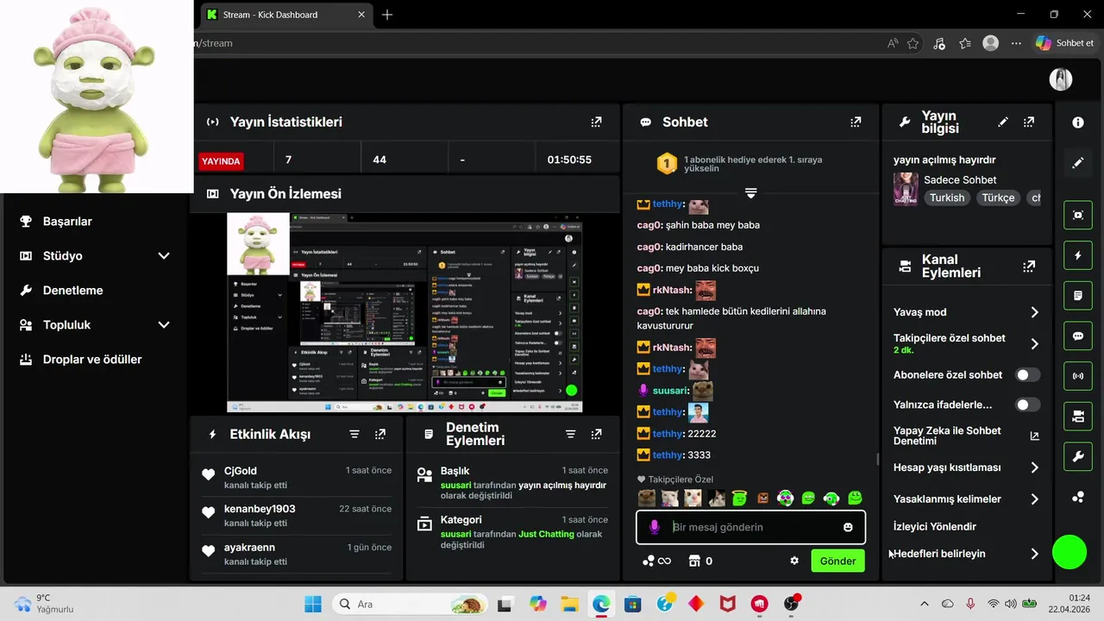Open OBS Studio from taskbar
Viewport: 1104px width, 621px height.
(x=791, y=604)
